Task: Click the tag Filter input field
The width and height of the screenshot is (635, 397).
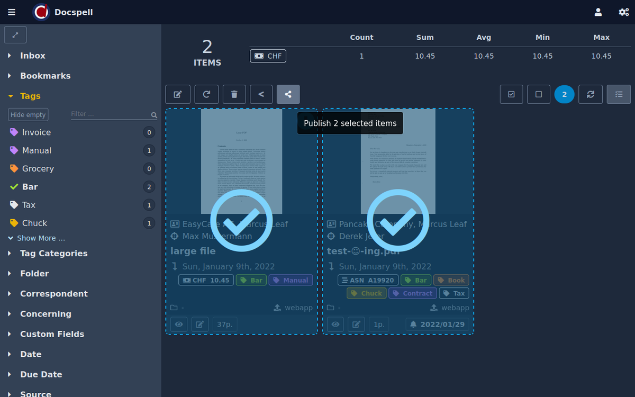Action: (110, 114)
